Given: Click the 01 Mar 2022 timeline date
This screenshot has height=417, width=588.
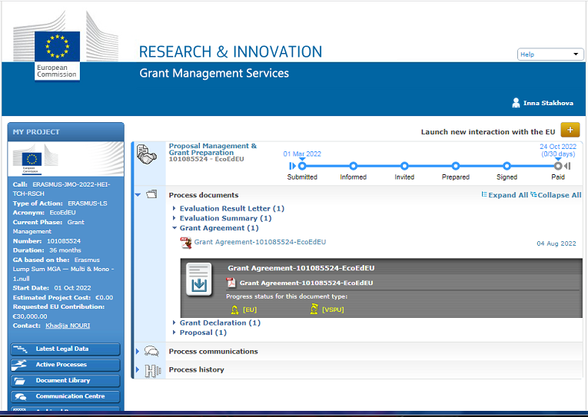Looking at the screenshot, I should 302,154.
